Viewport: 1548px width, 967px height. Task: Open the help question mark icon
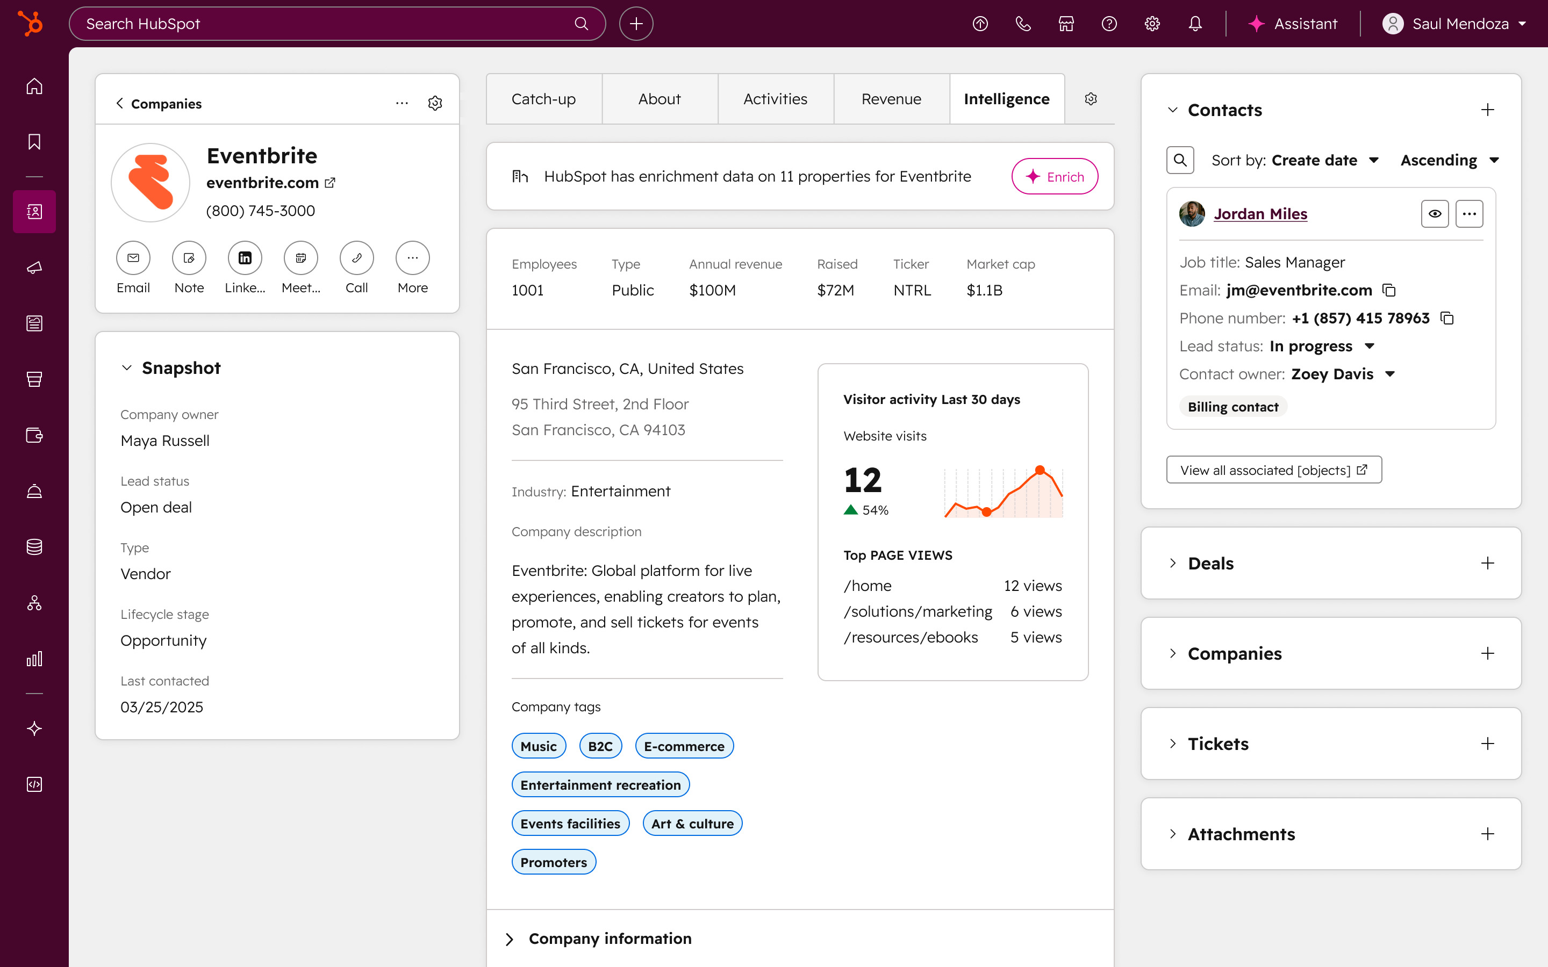(1109, 24)
